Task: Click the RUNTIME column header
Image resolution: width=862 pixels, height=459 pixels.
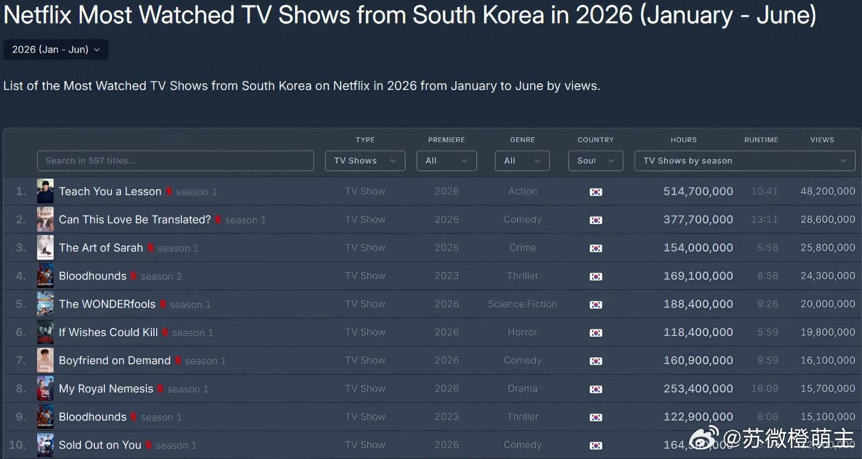Action: [x=761, y=140]
